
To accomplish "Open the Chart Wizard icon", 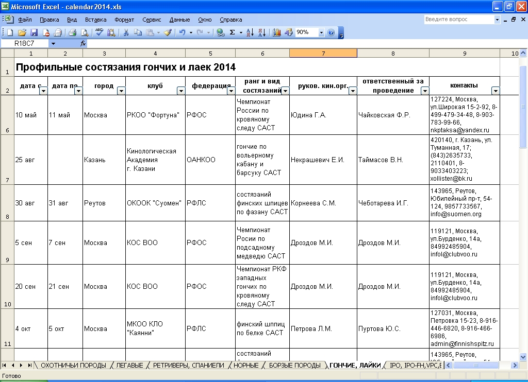I will coord(276,32).
